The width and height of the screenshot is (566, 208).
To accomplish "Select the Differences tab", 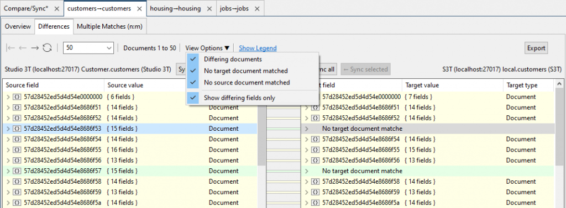I will pos(54,26).
